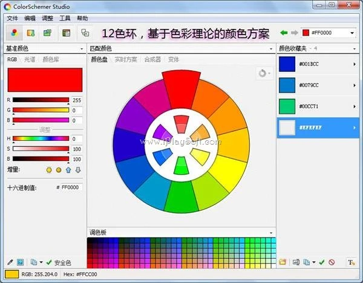Copy favorite color icon in favorites toolbar
The image size is (363, 283).
pyautogui.click(x=307, y=262)
